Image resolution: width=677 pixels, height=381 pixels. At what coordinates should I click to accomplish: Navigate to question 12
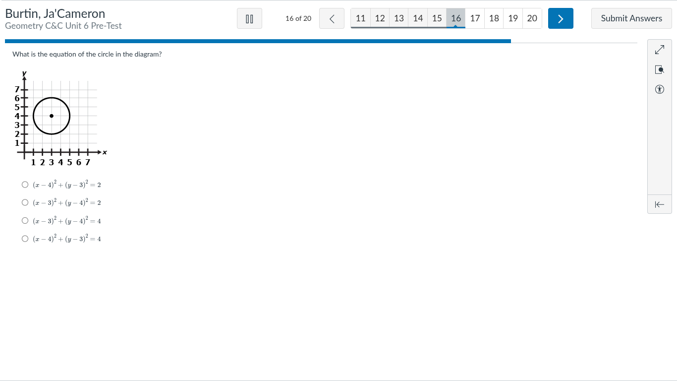380,18
